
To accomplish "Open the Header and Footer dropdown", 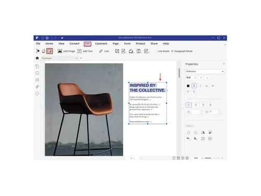I will pyautogui.click(x=139, y=51).
